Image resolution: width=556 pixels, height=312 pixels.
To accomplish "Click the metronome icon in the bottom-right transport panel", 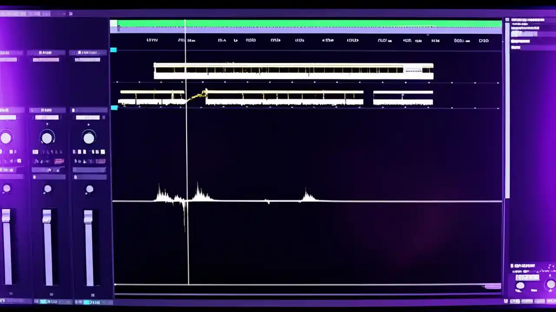I will click(x=527, y=301).
